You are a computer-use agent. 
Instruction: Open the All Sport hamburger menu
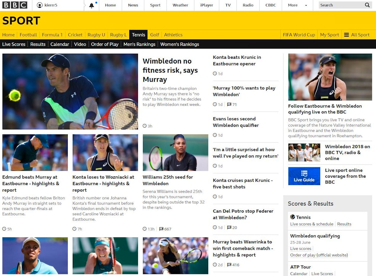pos(346,35)
